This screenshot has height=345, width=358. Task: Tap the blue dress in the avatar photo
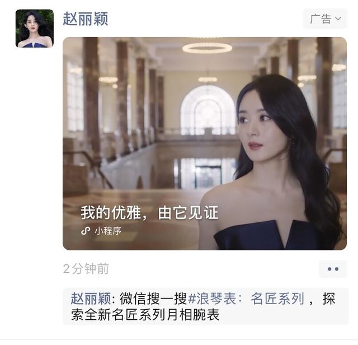pos(35,45)
